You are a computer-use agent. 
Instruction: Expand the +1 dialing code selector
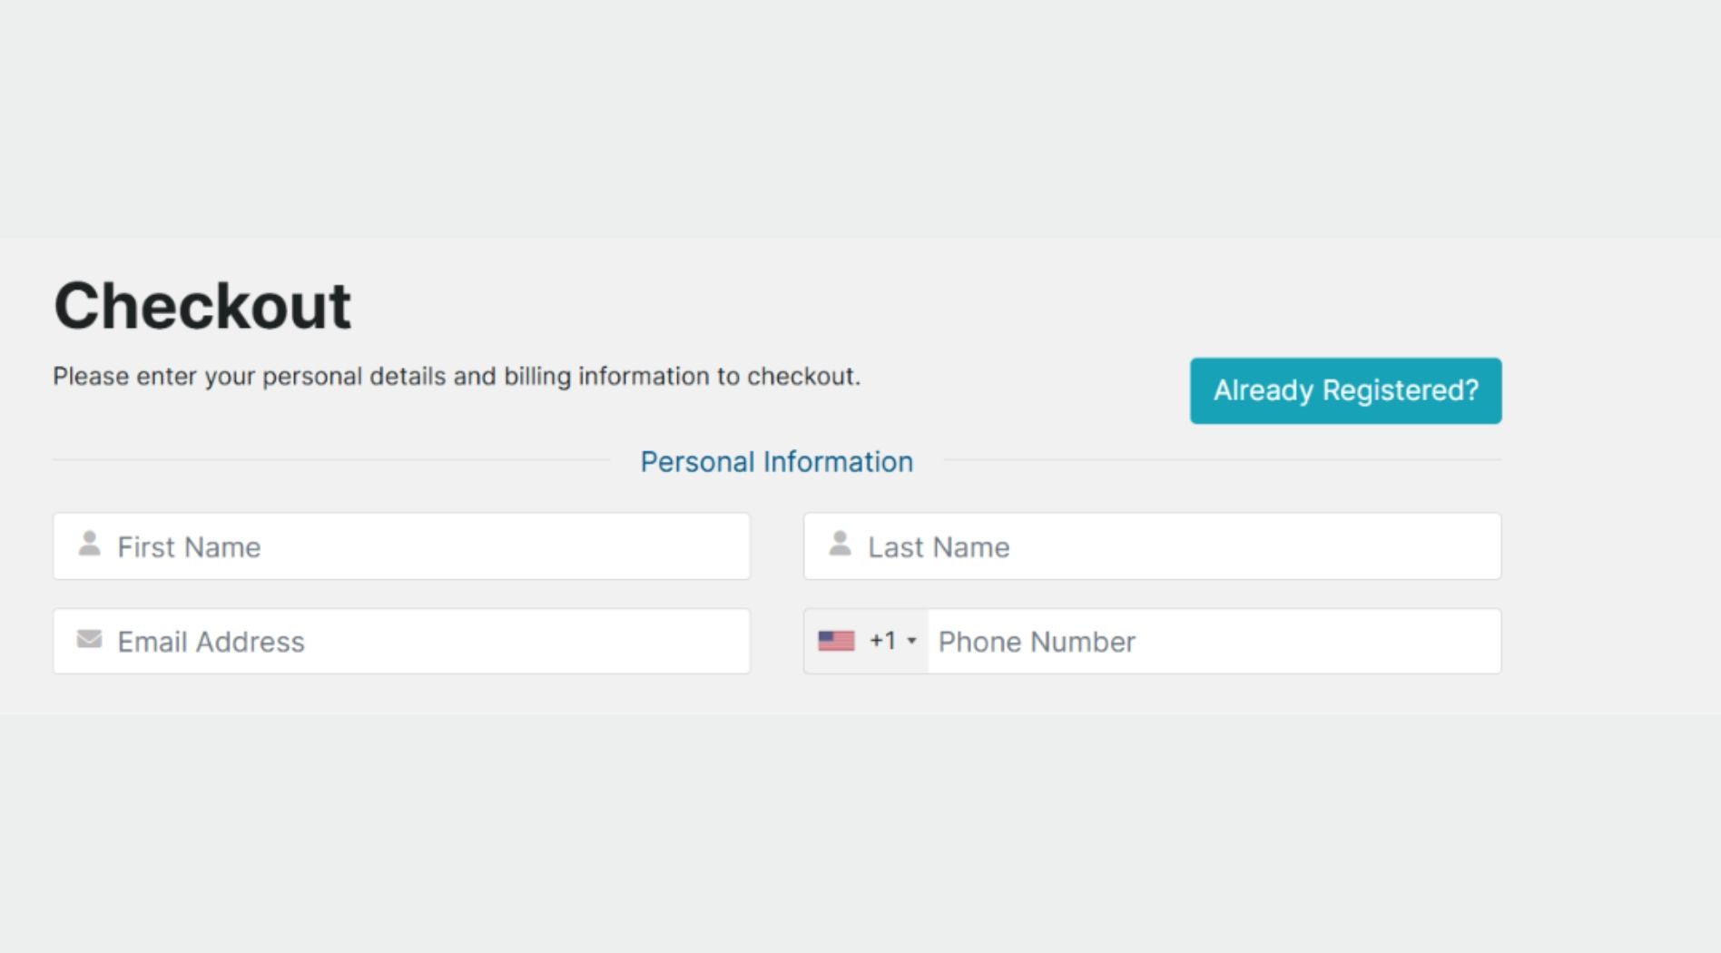[x=866, y=641]
